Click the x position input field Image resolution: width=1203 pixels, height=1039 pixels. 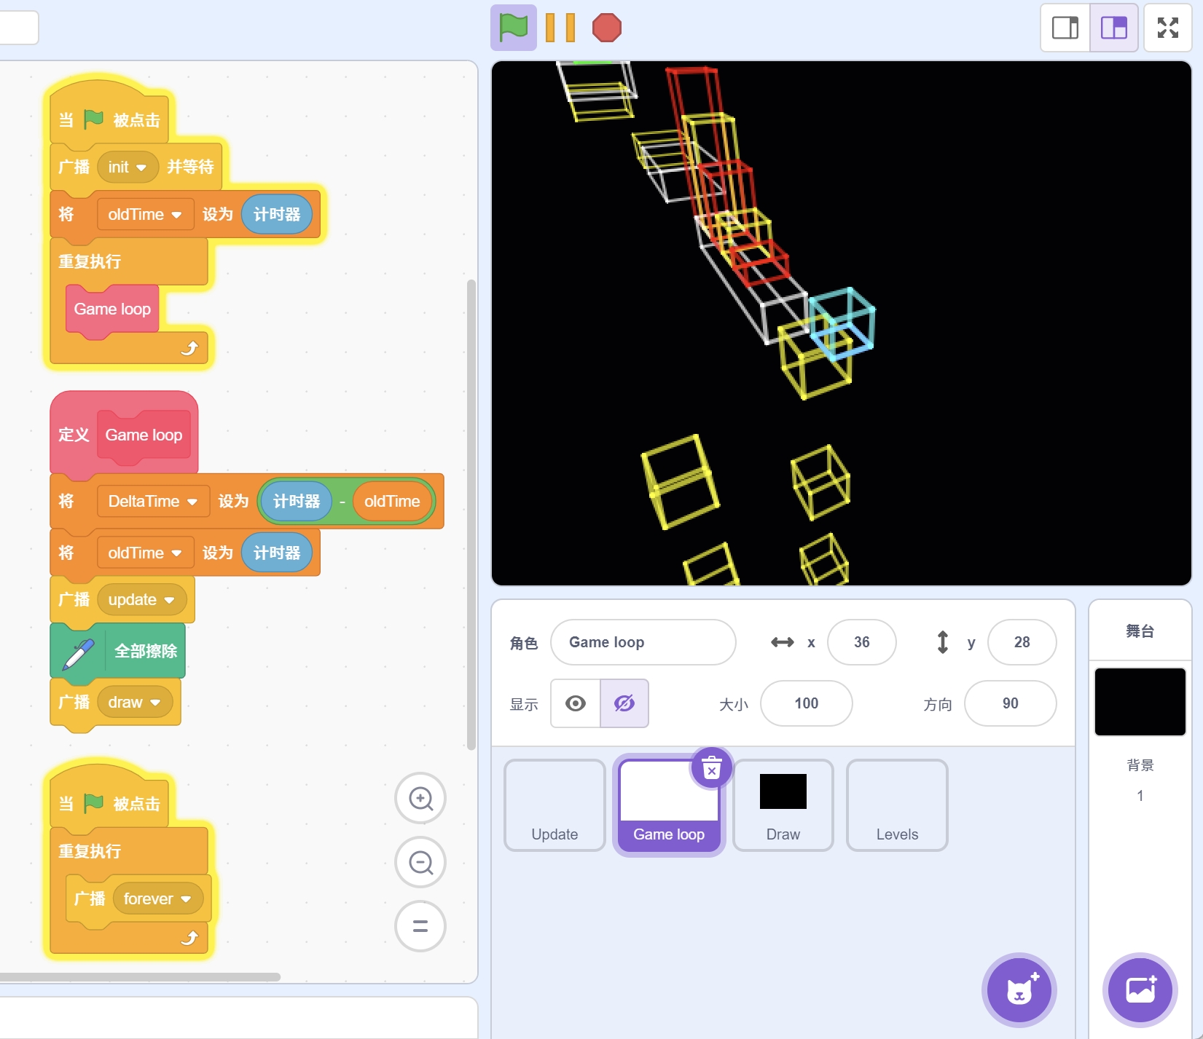pos(862,642)
